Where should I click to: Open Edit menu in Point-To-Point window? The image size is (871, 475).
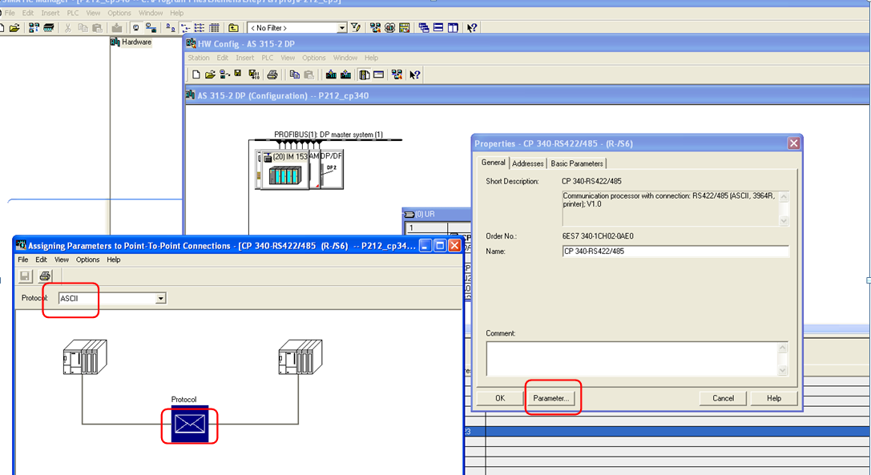pyautogui.click(x=41, y=260)
